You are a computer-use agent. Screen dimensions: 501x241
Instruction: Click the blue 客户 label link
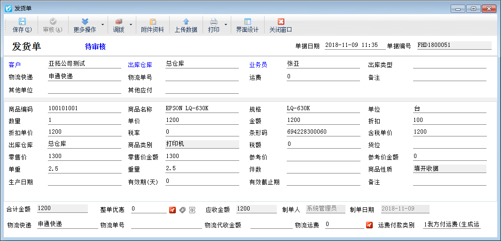(x=15, y=65)
